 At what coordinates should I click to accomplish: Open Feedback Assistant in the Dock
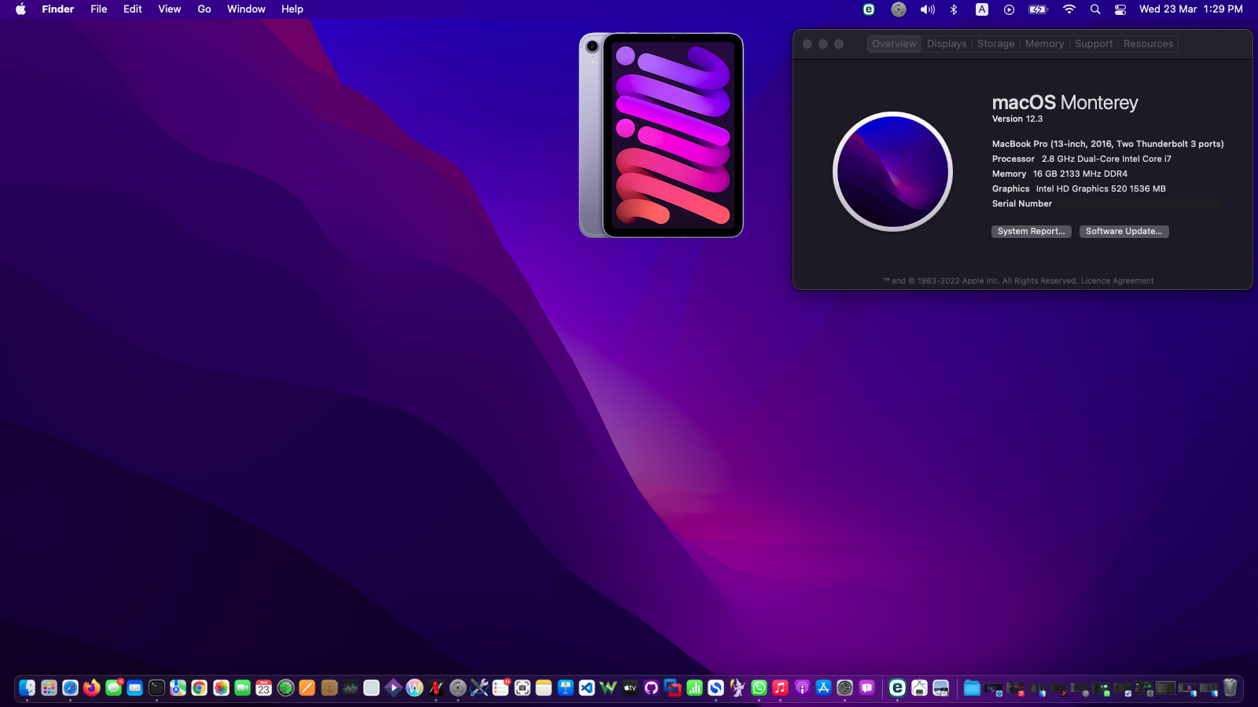866,688
